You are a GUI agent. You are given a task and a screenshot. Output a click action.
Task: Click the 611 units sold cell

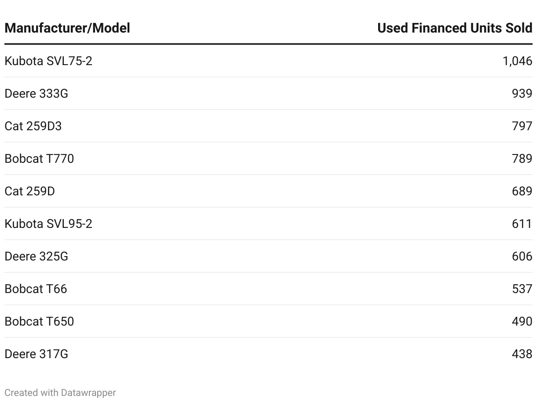522,224
